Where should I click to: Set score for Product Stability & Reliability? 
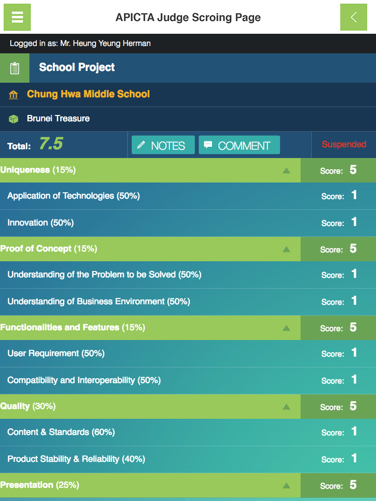(339, 458)
